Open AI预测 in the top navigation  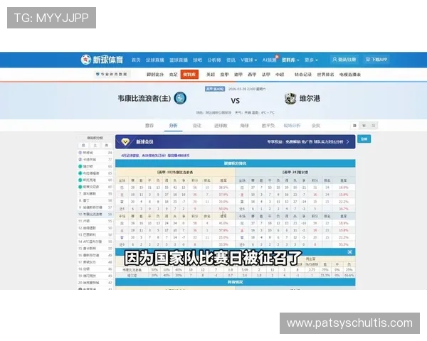coord(269,60)
